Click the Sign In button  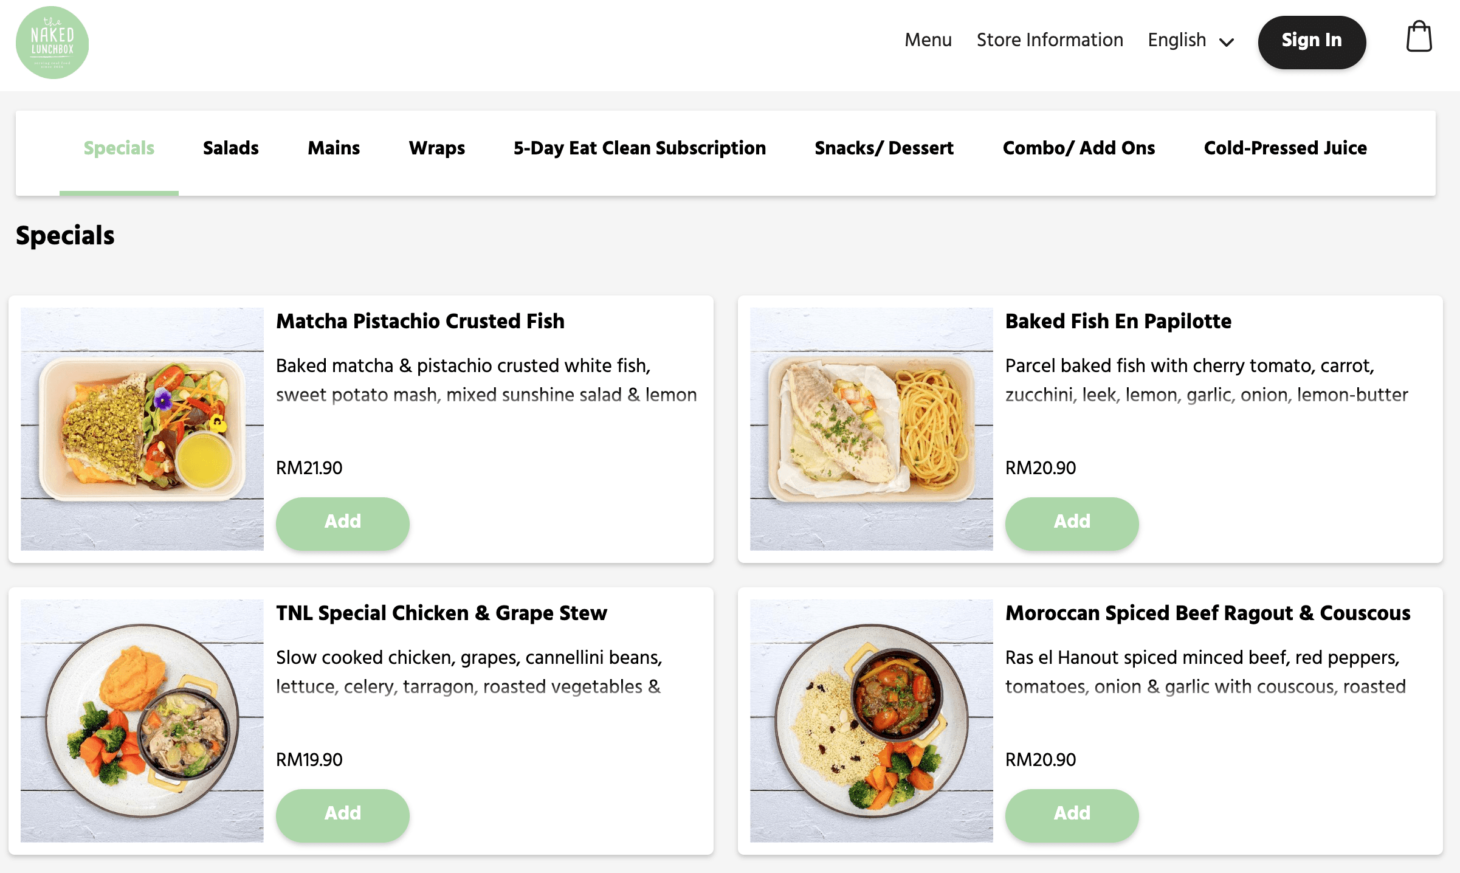(x=1312, y=40)
